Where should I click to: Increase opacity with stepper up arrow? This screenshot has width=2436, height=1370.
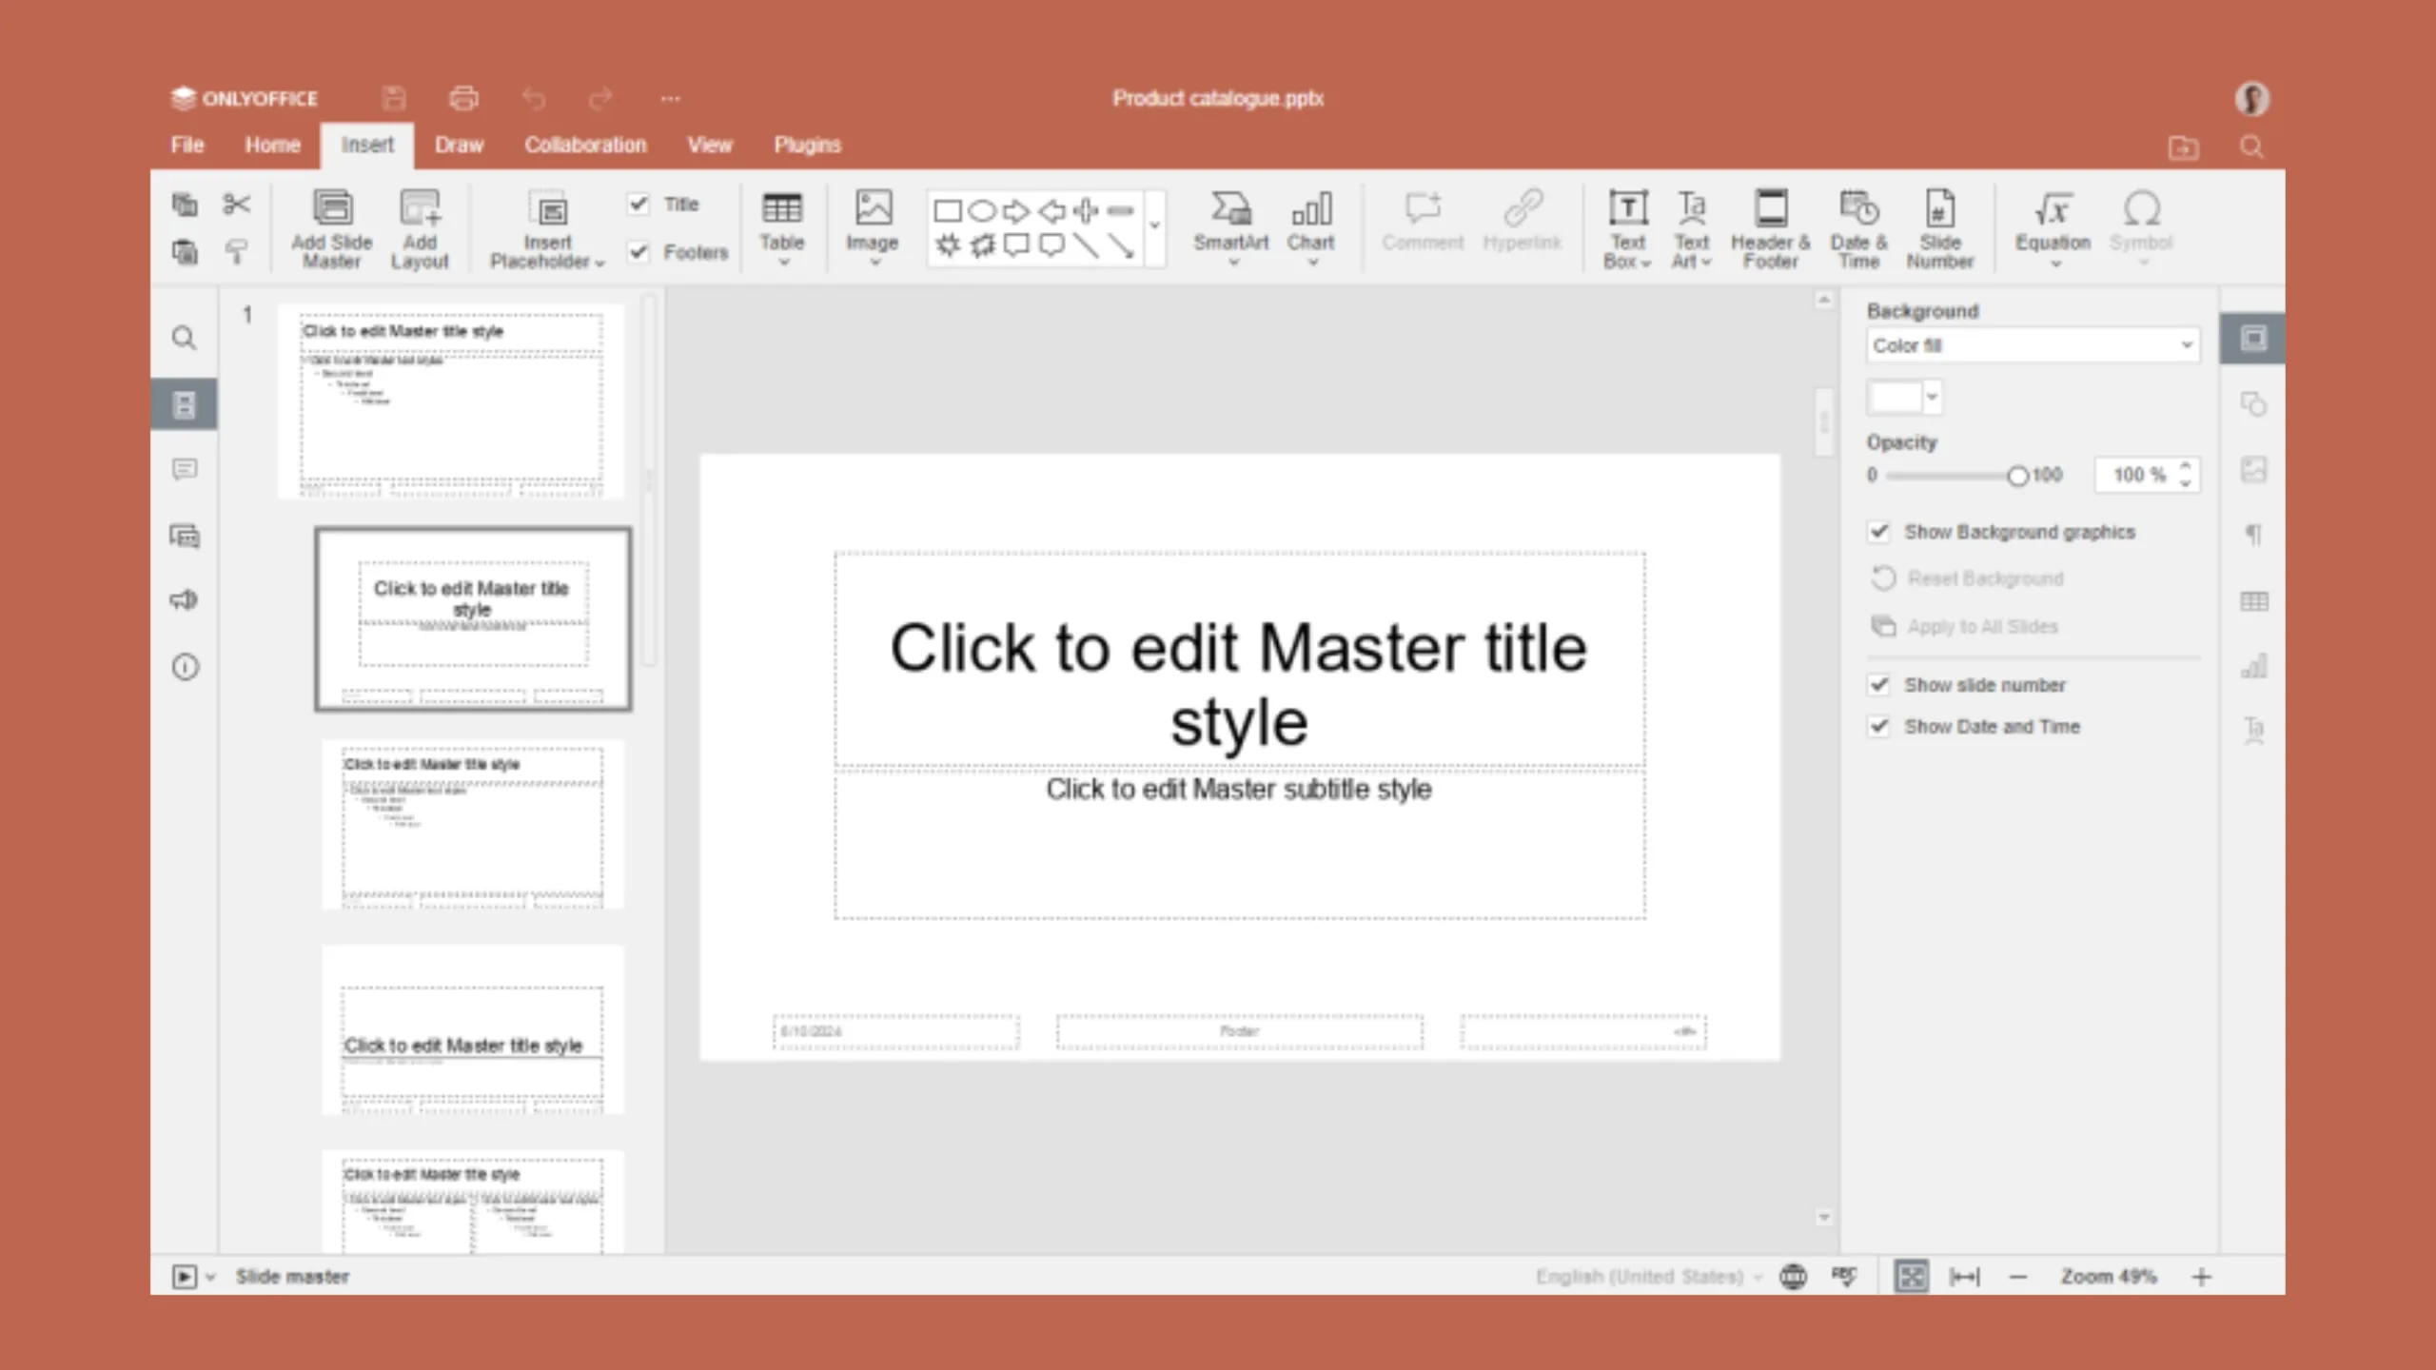[2186, 466]
